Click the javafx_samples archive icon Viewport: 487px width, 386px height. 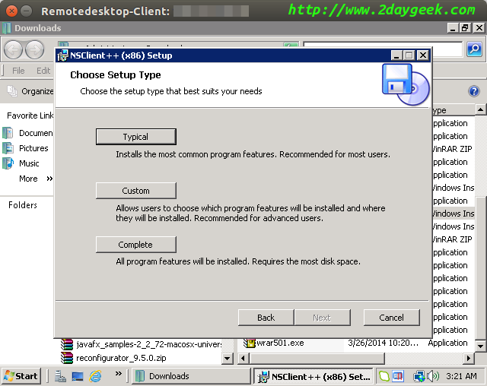click(66, 344)
